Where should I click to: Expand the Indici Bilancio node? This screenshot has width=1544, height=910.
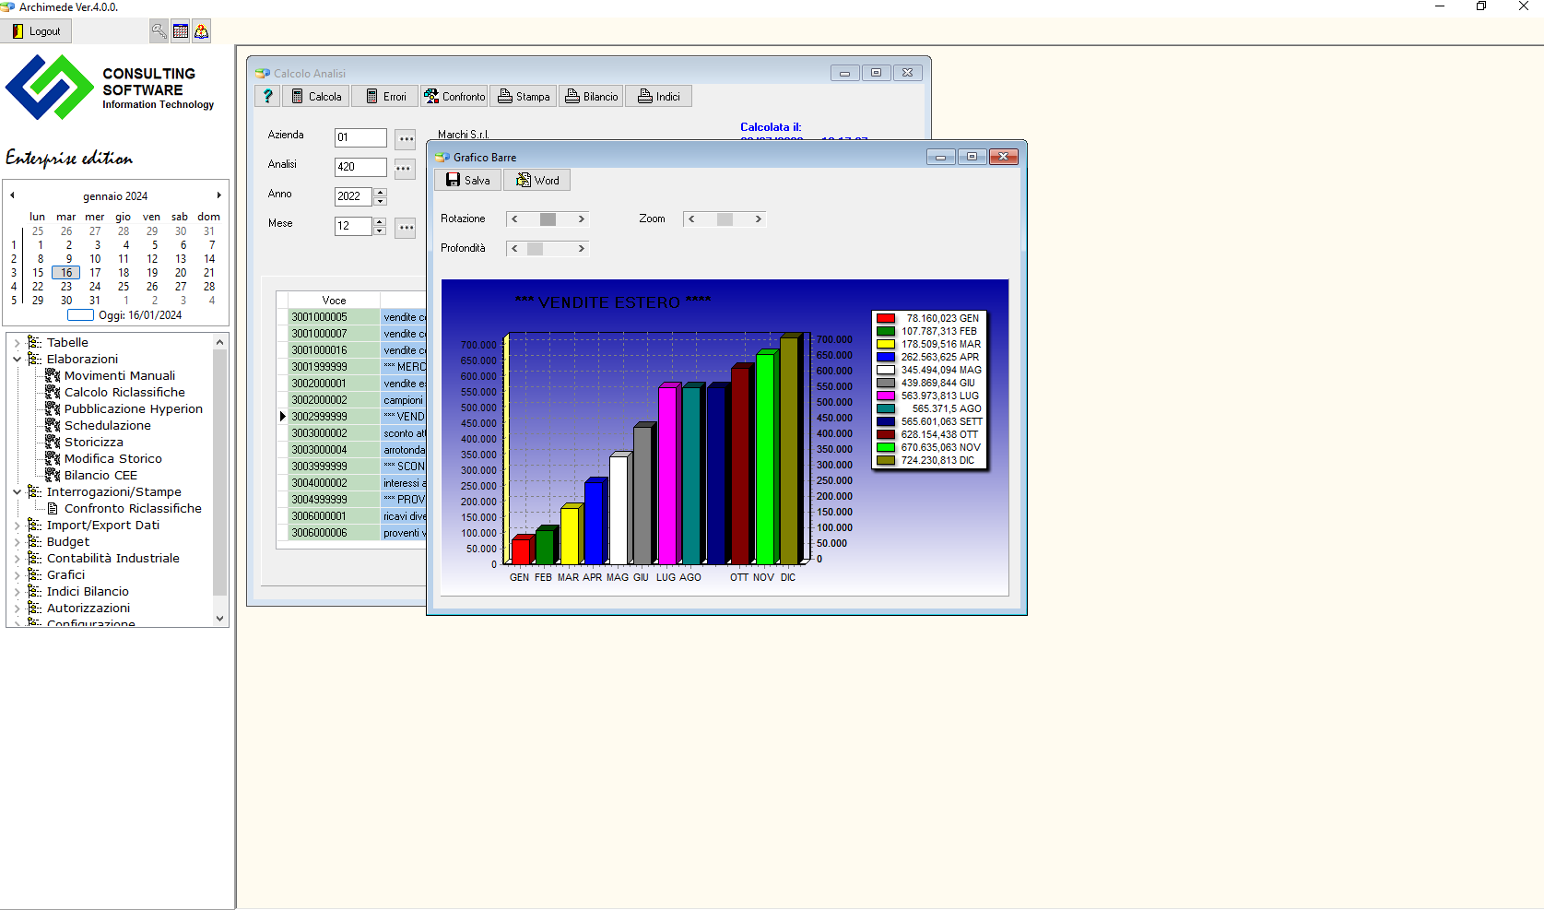17,592
